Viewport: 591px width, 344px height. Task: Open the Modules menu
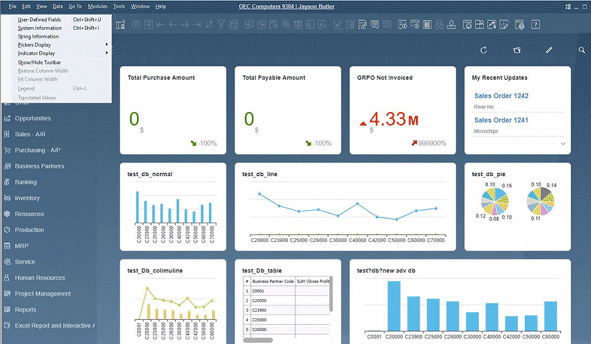tap(97, 7)
